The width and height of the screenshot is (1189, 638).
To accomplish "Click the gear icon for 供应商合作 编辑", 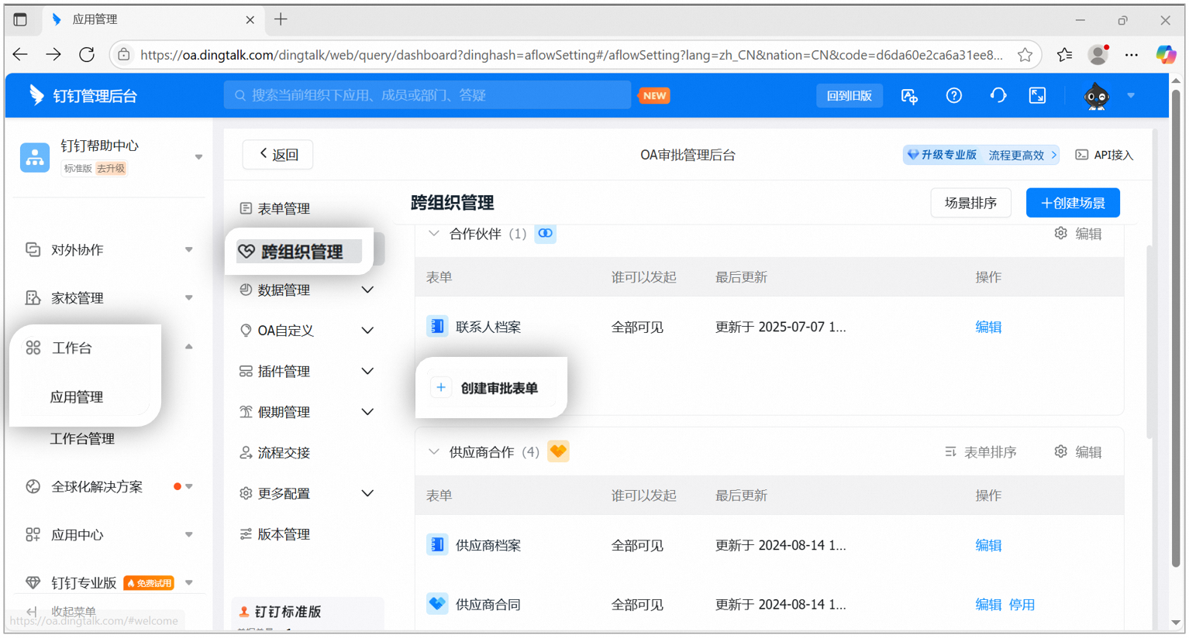I will click(x=1060, y=451).
